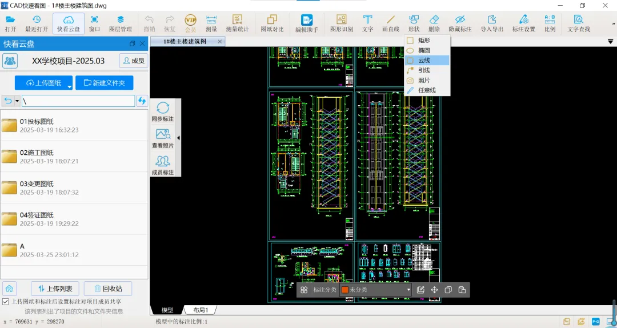Click 查看照片 view photos icon

point(163,138)
